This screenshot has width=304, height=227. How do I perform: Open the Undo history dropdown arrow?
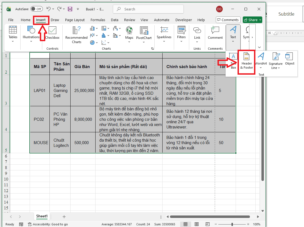[x=53, y=9]
